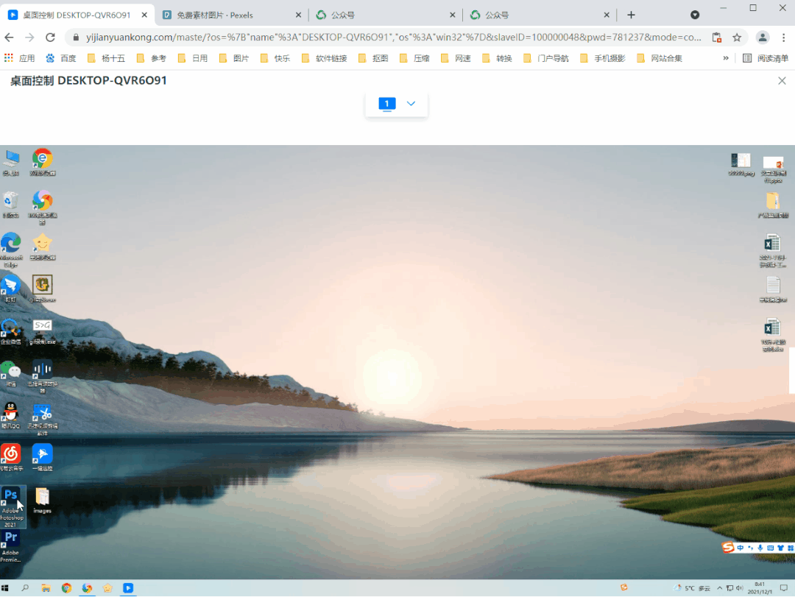Open the WeChat desktop icon
This screenshot has height=597, width=795.
tap(10, 372)
